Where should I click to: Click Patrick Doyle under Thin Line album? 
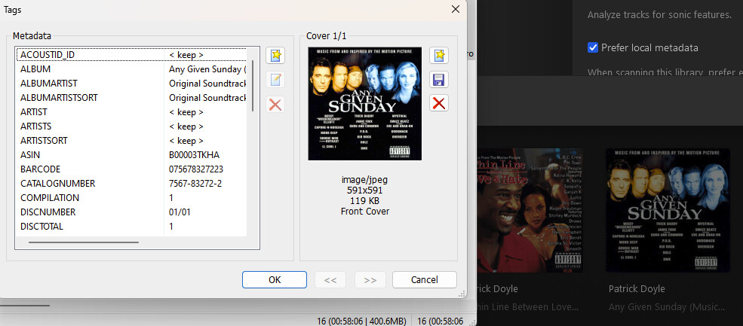498,288
